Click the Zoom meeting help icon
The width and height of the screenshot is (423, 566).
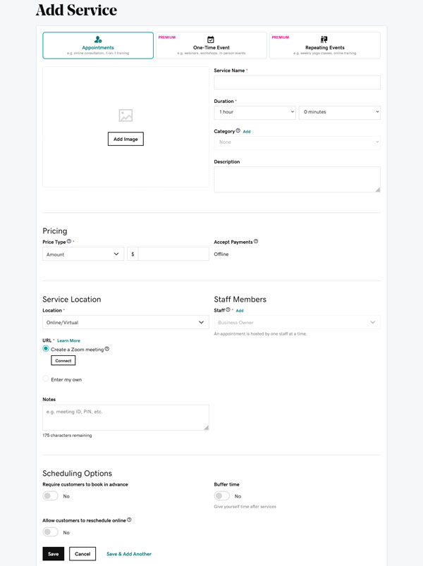click(x=107, y=349)
